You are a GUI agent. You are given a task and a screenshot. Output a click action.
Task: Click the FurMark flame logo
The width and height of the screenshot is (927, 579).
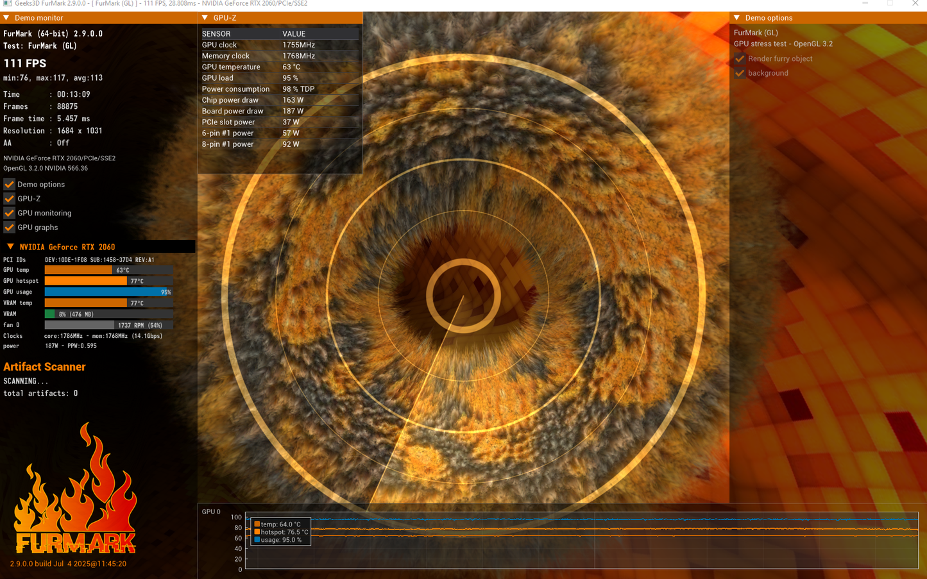pos(76,489)
